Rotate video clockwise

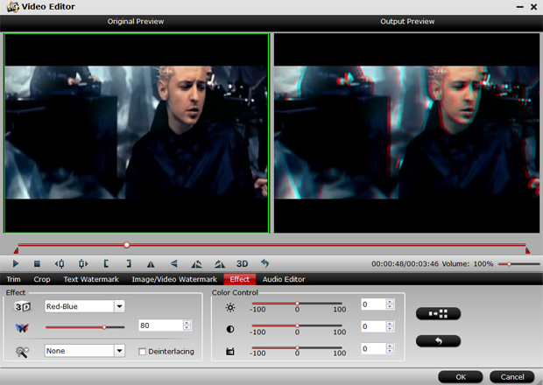[220, 264]
